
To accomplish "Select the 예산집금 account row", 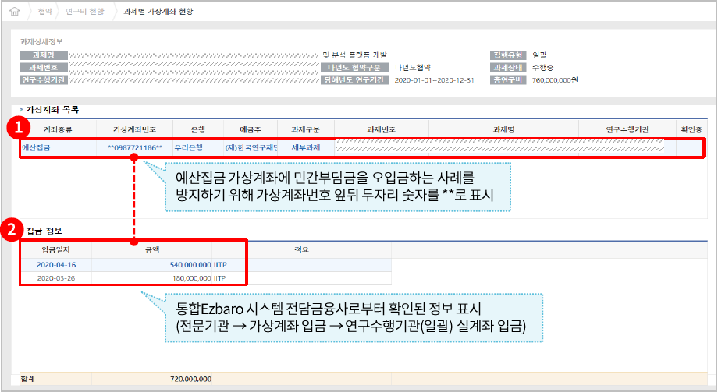I will pos(362,148).
